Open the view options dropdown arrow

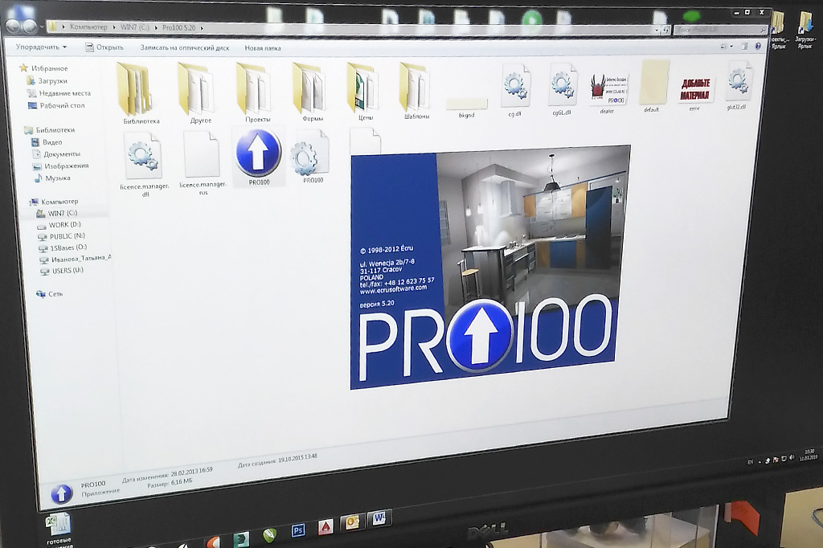[731, 46]
